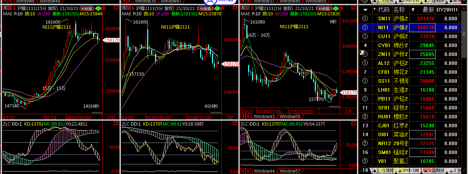468x174 pixels.
Task: Select the ZN11 沪锌 row
Action: [x=410, y=54]
